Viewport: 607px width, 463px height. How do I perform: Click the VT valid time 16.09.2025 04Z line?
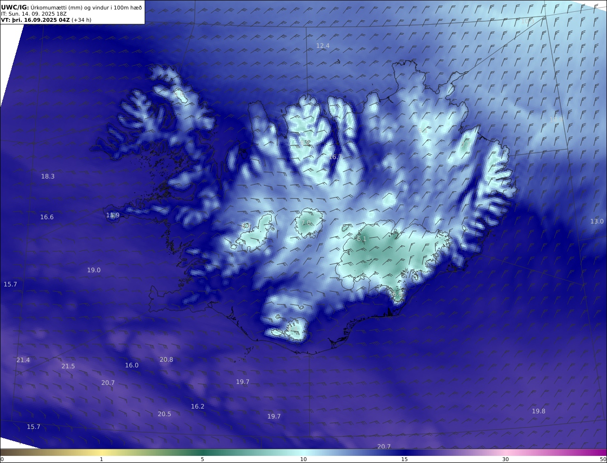(46, 20)
